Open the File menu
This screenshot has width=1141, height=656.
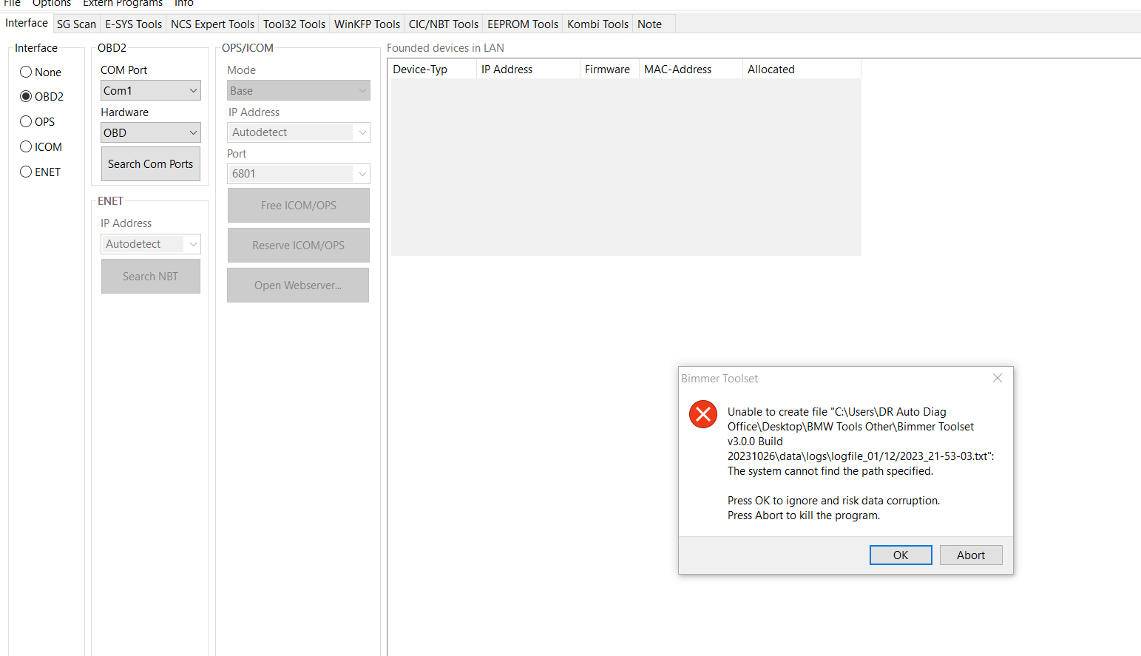tap(13, 4)
